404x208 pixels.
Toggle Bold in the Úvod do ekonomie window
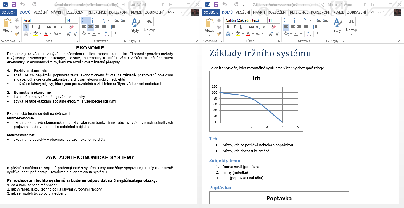26,27
